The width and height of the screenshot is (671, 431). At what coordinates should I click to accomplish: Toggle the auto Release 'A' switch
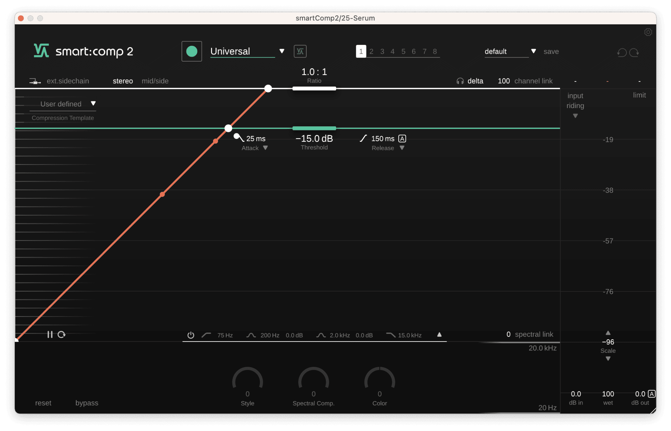coord(402,139)
